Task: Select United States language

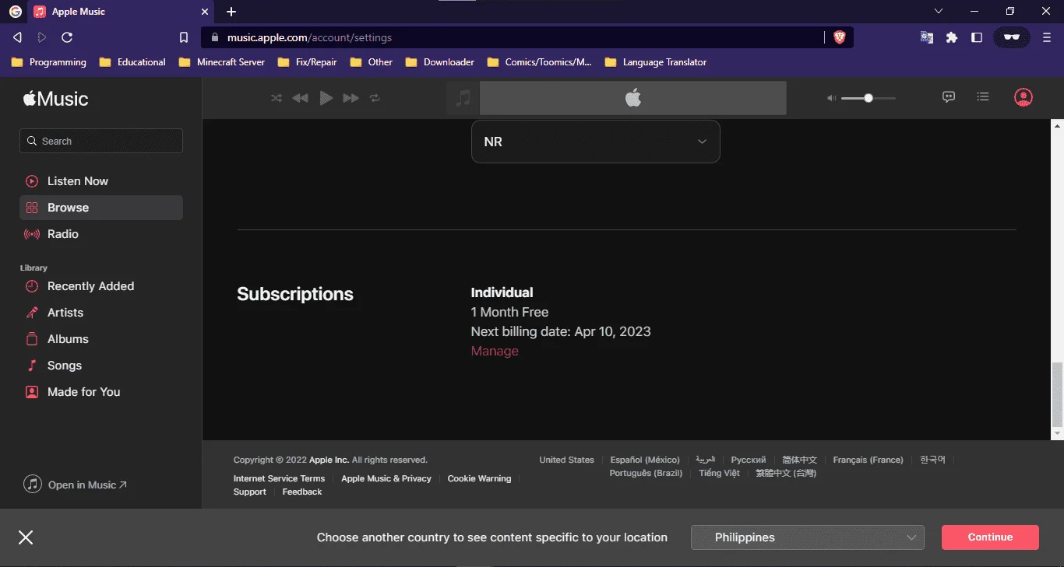Action: (566, 460)
